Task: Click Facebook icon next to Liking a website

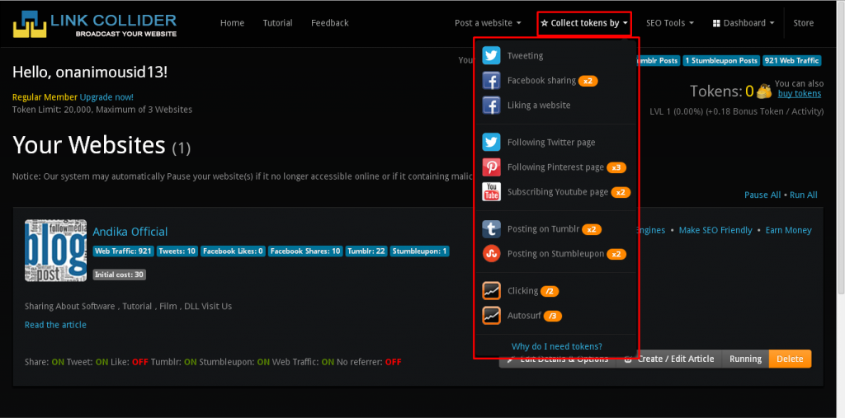Action: click(492, 106)
